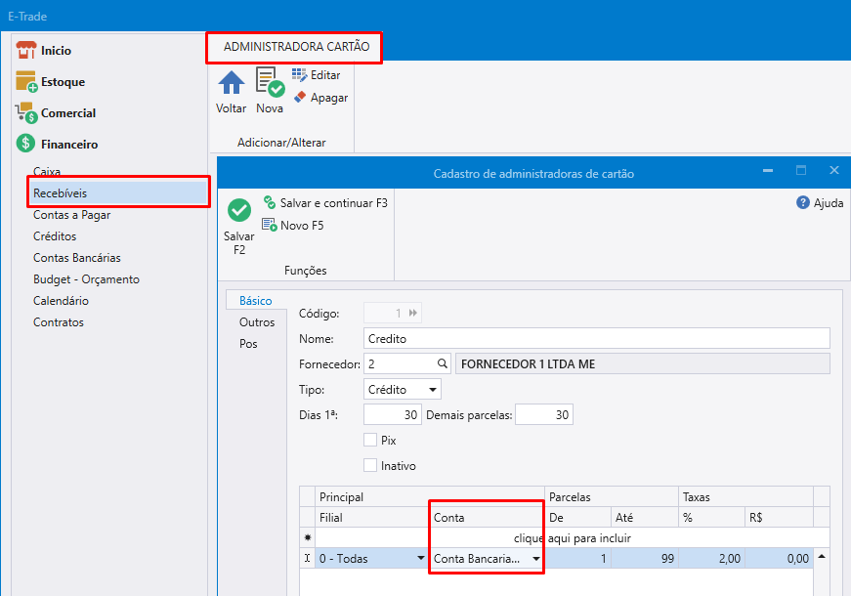Click the Novo F5 icon
Viewport: 851px width, 596px height.
270,226
